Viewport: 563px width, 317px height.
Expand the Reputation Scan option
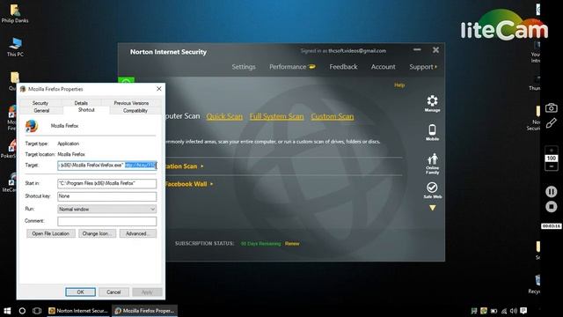coord(184,166)
